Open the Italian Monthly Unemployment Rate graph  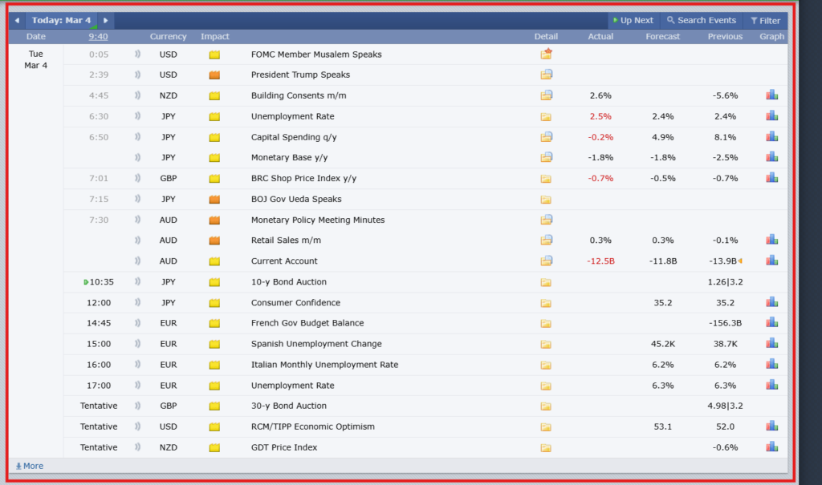771,364
